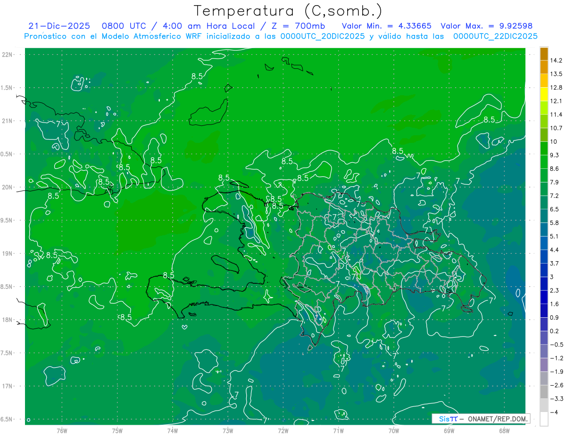Image resolution: width=566 pixels, height=437 pixels.
Task: Click the 22N latitude axis label
Action: point(8,55)
